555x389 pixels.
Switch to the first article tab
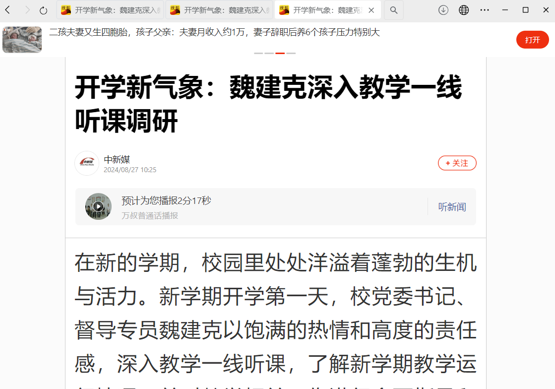tap(110, 10)
